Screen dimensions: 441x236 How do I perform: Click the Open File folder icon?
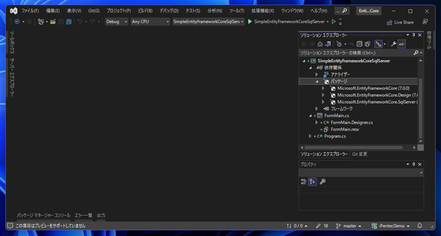53,22
